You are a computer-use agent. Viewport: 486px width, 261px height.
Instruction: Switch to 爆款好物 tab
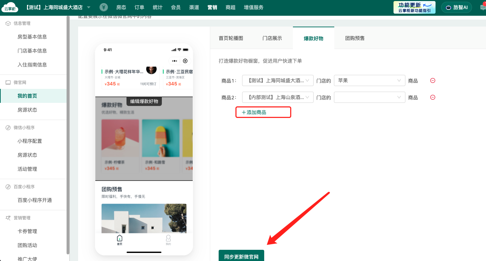[314, 38]
